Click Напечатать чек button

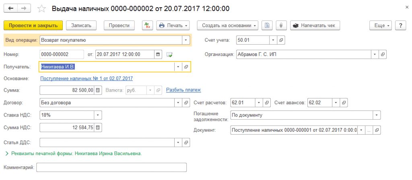click(315, 25)
